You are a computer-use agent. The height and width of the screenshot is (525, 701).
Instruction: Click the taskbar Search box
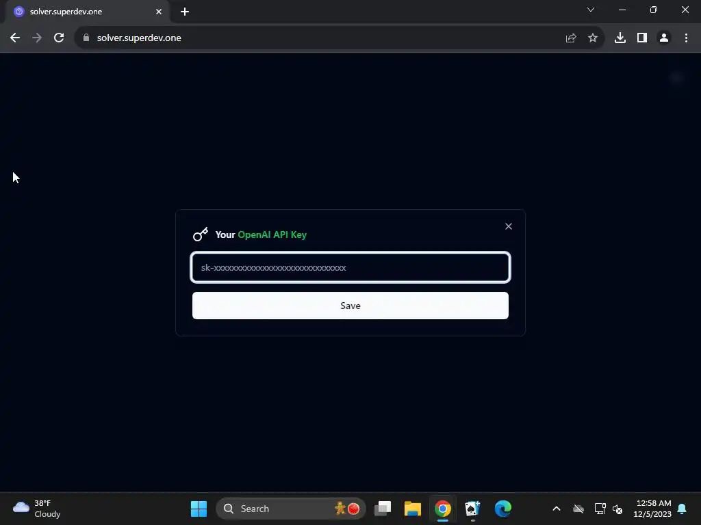[291, 509]
